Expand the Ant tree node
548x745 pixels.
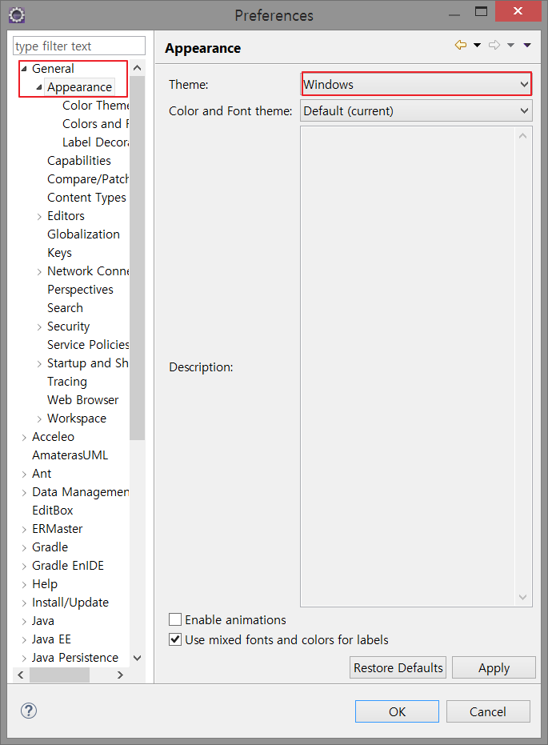point(24,475)
